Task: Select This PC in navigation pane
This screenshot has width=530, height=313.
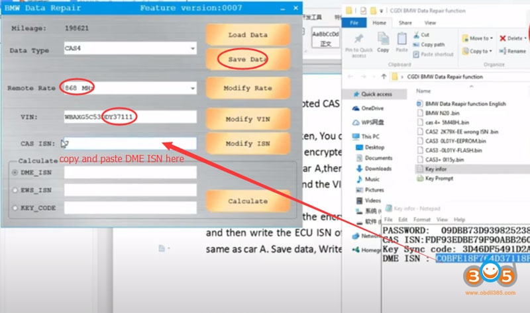Action: [x=366, y=136]
